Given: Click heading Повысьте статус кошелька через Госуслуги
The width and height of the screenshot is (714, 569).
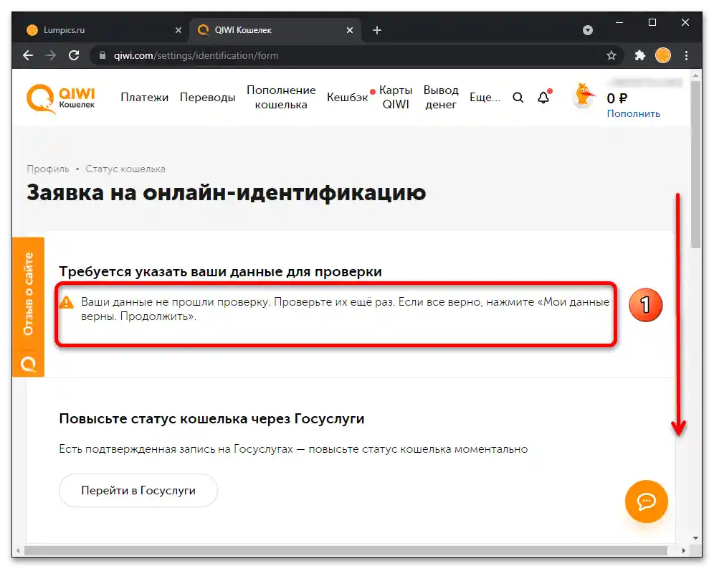Looking at the screenshot, I should tap(211, 418).
